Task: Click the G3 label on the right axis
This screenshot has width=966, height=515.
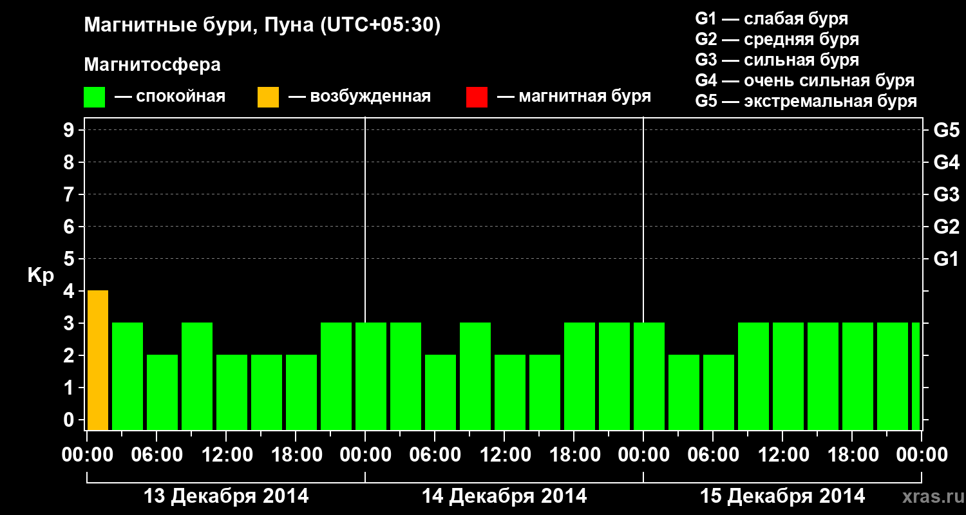Action: tap(947, 194)
